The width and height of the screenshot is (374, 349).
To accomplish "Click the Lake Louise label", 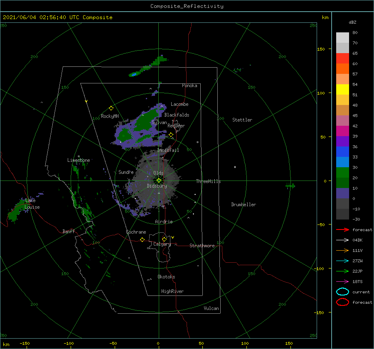I will [x=32, y=204].
